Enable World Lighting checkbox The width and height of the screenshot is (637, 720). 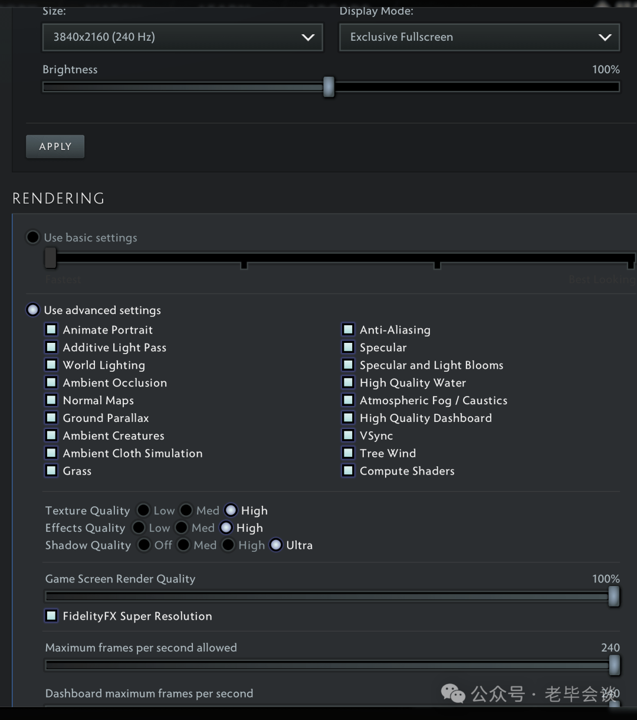coord(52,365)
